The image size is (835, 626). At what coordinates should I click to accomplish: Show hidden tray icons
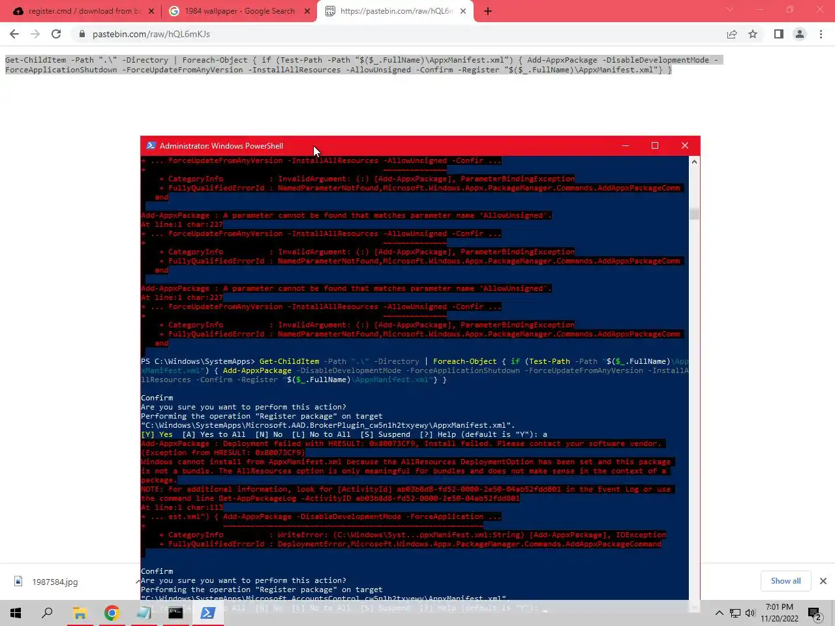coord(719,613)
